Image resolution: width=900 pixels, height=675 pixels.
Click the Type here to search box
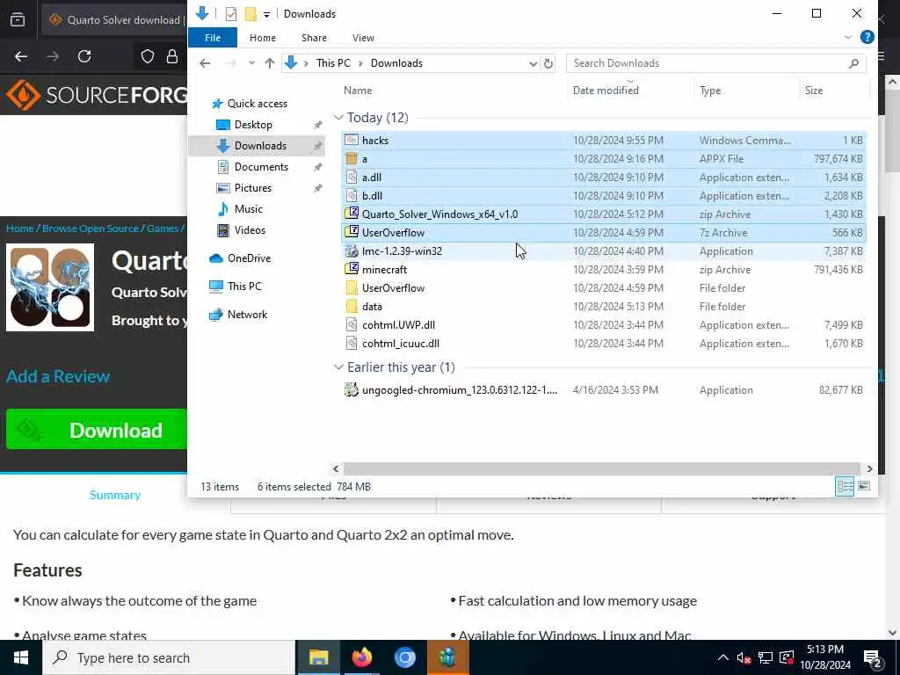pyautogui.click(x=170, y=657)
